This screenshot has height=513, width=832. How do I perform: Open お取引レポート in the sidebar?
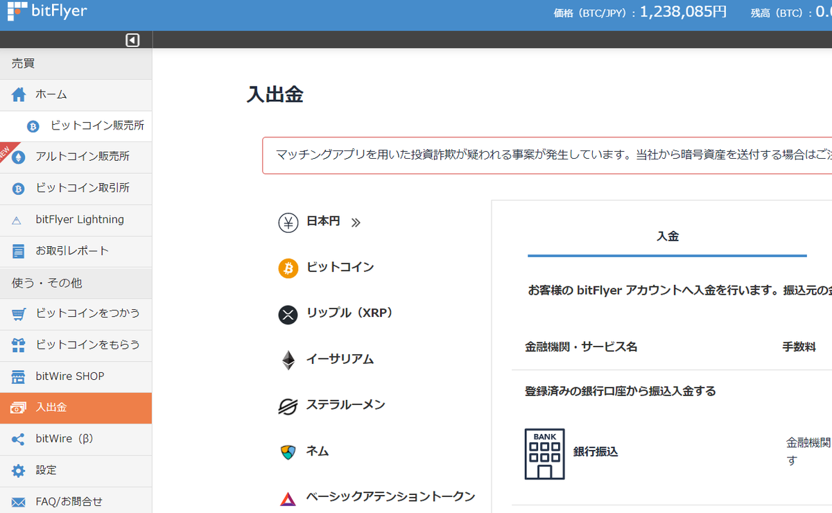[x=76, y=251]
